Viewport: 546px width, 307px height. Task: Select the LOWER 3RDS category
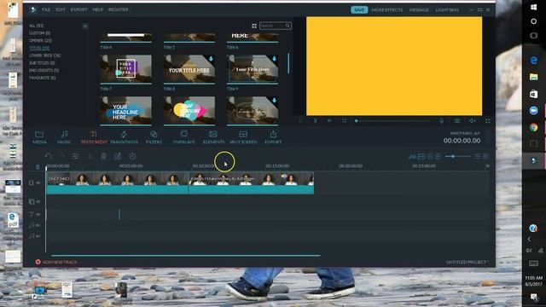coord(44,55)
